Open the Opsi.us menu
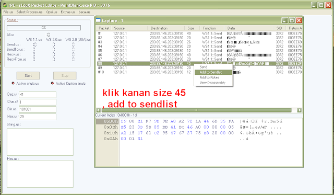 click(52, 12)
